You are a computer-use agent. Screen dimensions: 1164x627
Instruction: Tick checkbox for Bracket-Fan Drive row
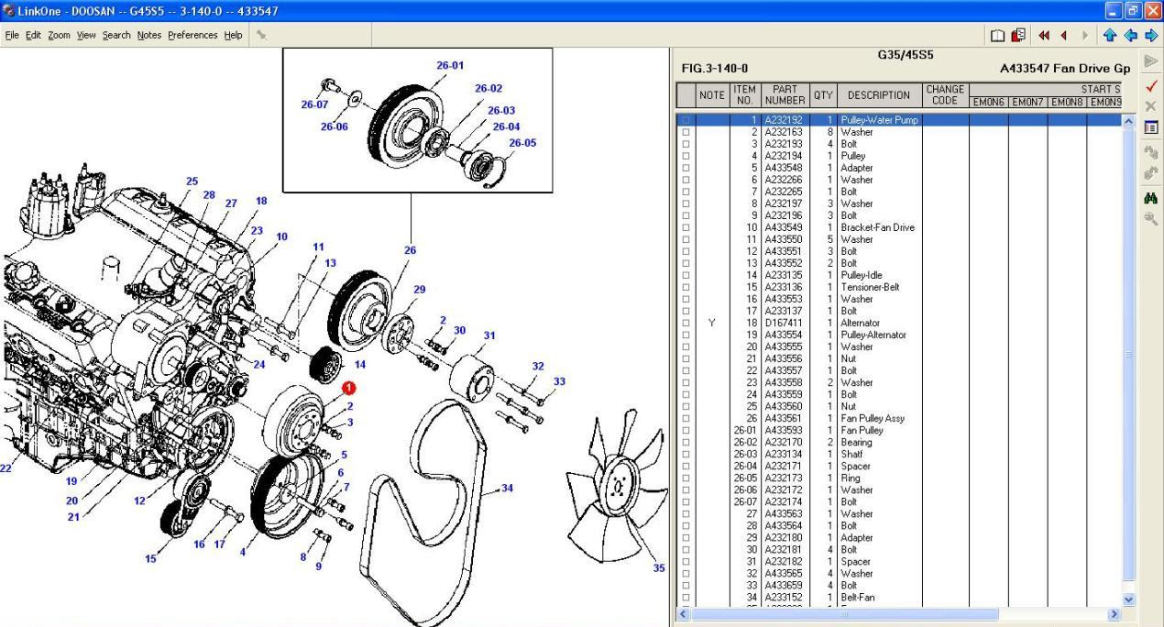coord(686,227)
